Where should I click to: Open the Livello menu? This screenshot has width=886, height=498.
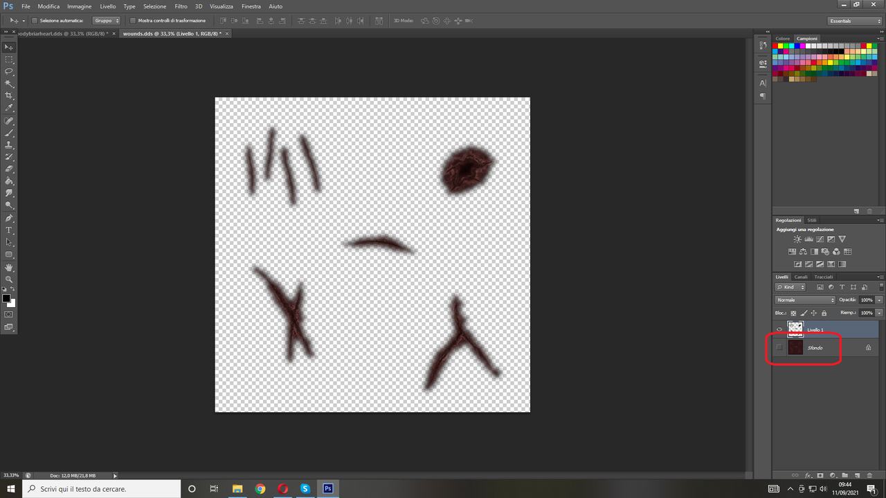pos(108,6)
